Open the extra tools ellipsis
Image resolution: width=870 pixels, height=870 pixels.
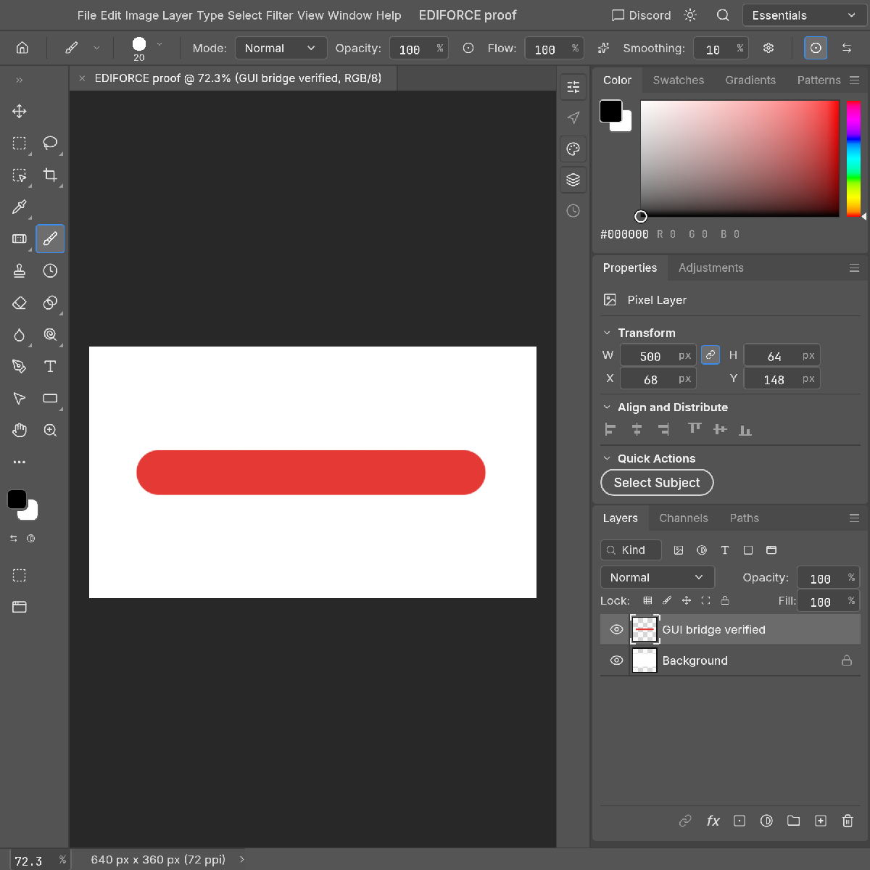click(x=20, y=462)
